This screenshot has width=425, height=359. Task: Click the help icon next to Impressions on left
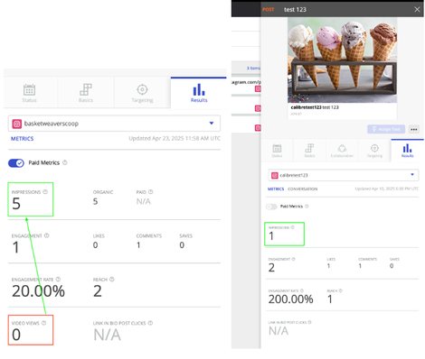pos(45,192)
